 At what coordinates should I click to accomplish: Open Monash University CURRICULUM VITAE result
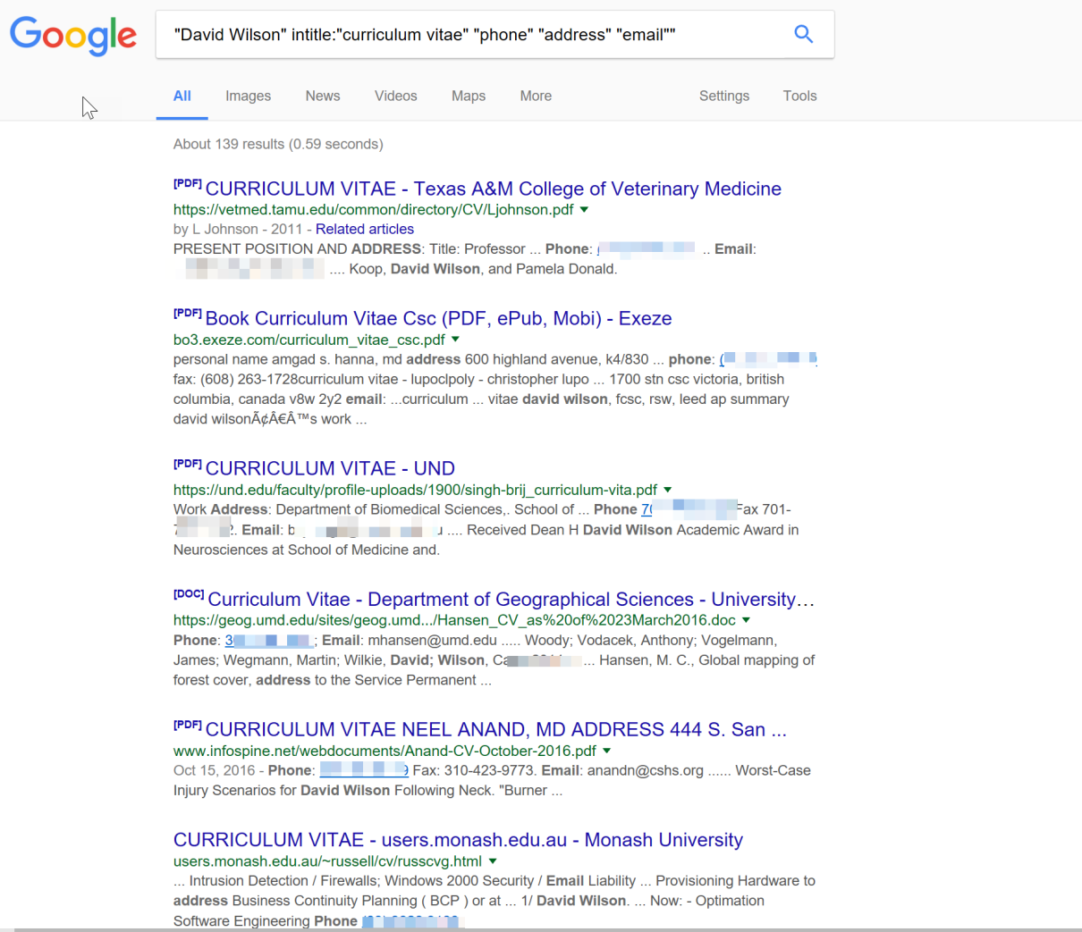click(x=458, y=840)
